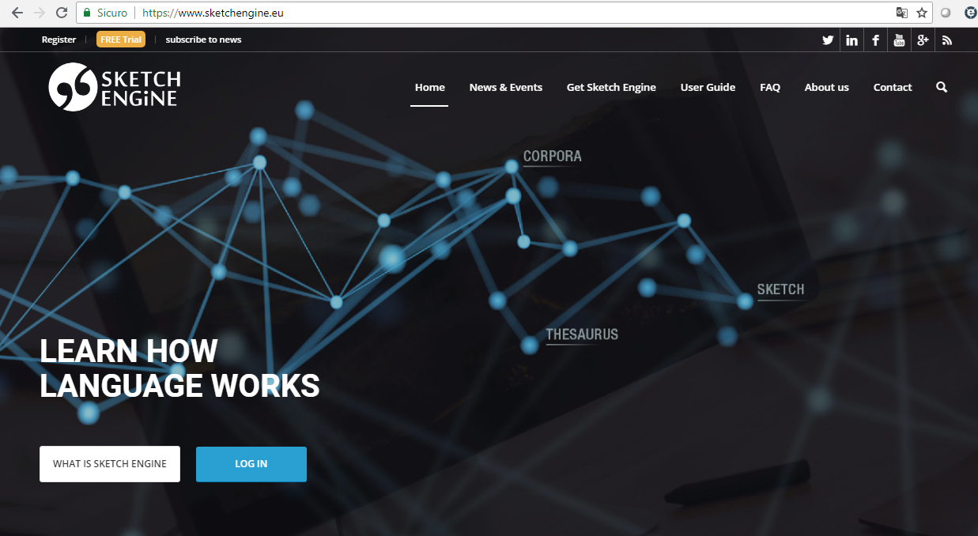Open the User Guide menu item

pos(708,88)
